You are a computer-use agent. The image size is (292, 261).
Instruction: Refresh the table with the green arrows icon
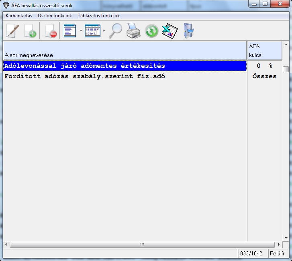[151, 31]
